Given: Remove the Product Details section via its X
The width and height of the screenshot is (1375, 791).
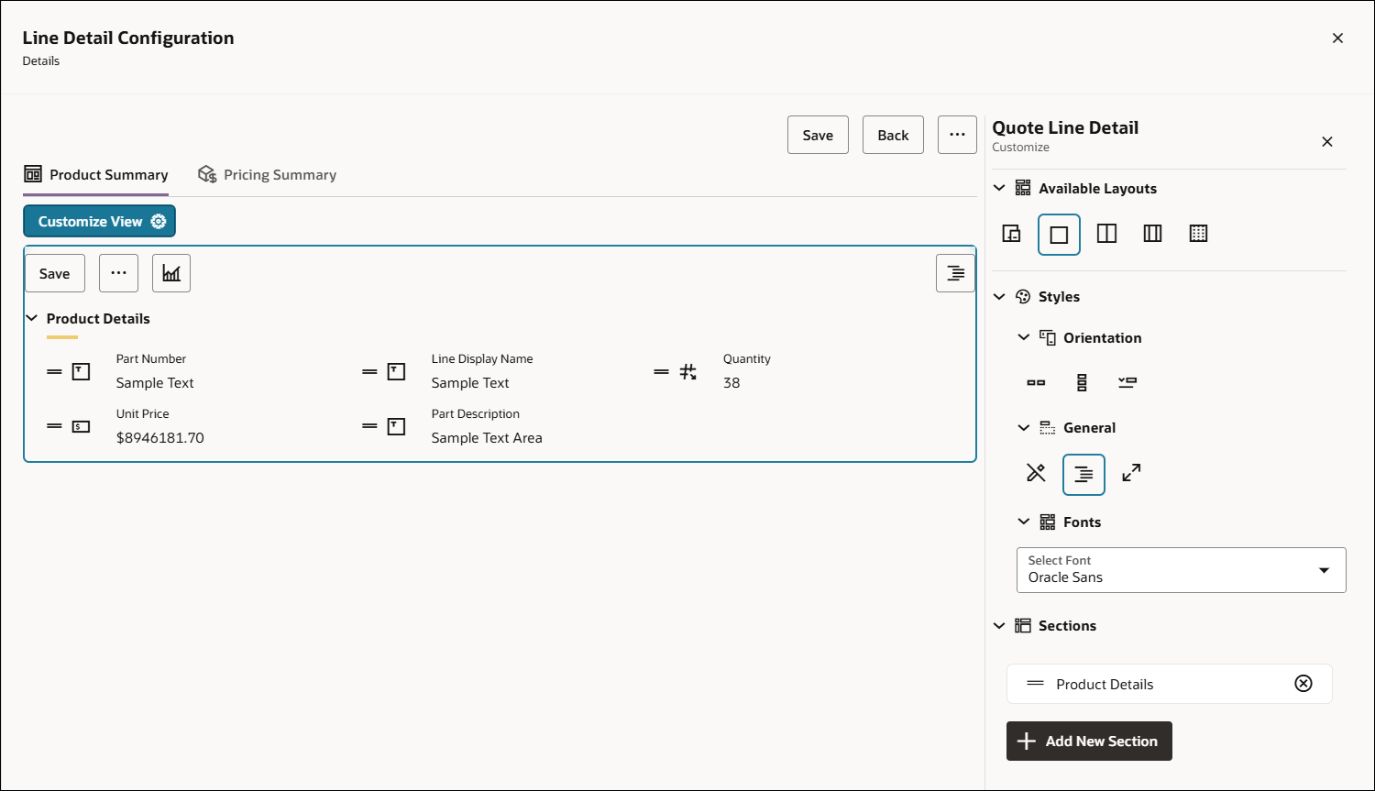Looking at the screenshot, I should pos(1303,683).
